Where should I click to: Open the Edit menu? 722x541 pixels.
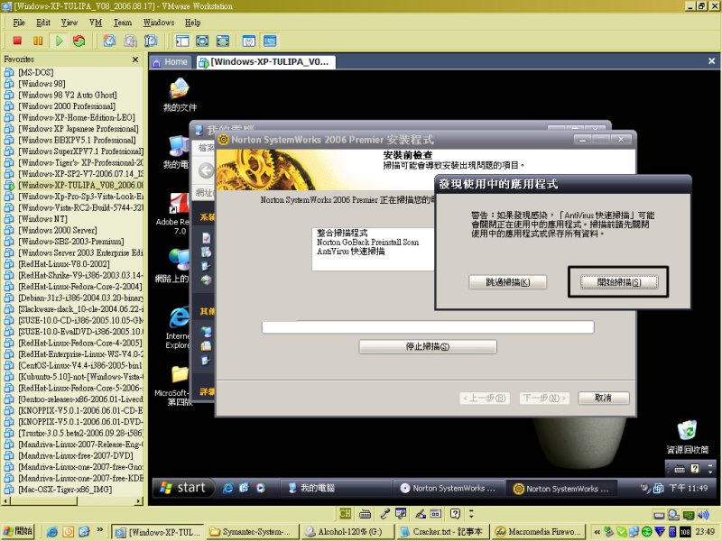coord(43,23)
